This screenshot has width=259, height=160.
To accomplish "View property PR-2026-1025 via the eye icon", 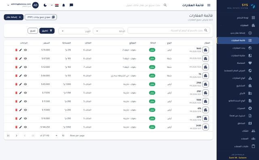I will click(25, 59).
